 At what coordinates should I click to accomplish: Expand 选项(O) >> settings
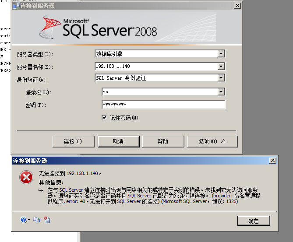click(212, 141)
